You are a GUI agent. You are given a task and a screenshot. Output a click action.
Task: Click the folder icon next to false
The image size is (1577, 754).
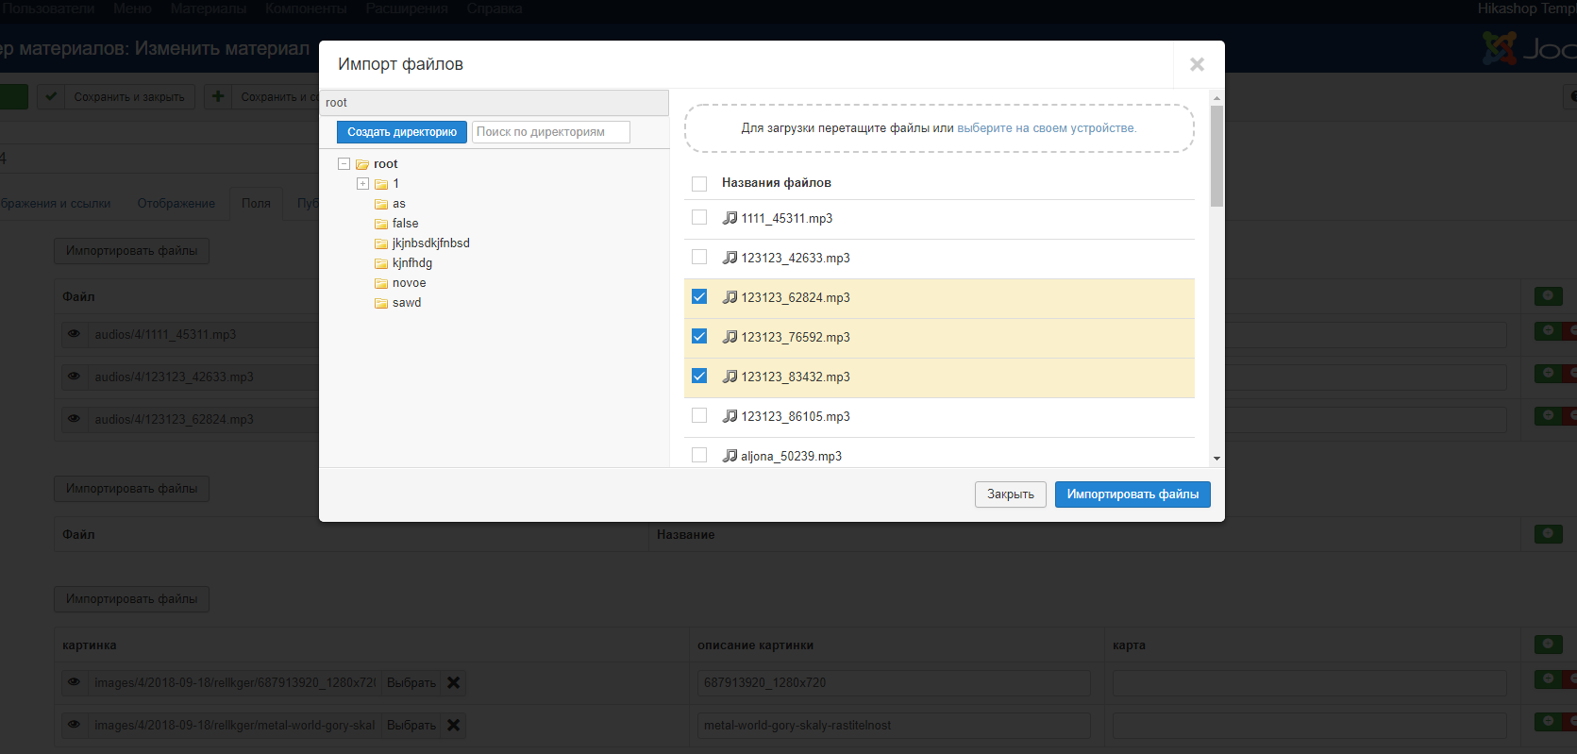click(x=381, y=224)
